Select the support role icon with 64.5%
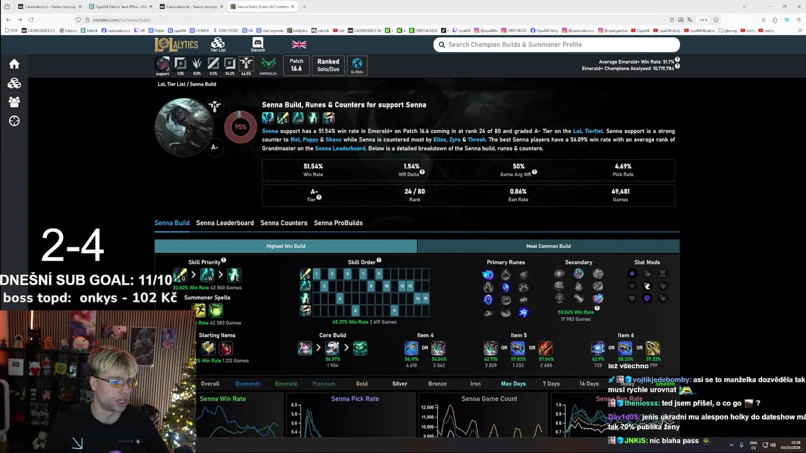The image size is (806, 453). tap(246, 65)
